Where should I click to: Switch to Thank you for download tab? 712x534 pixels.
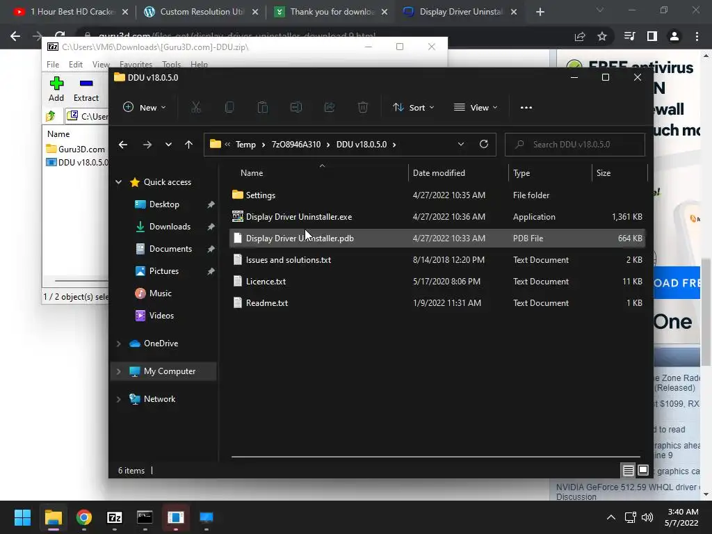332,12
